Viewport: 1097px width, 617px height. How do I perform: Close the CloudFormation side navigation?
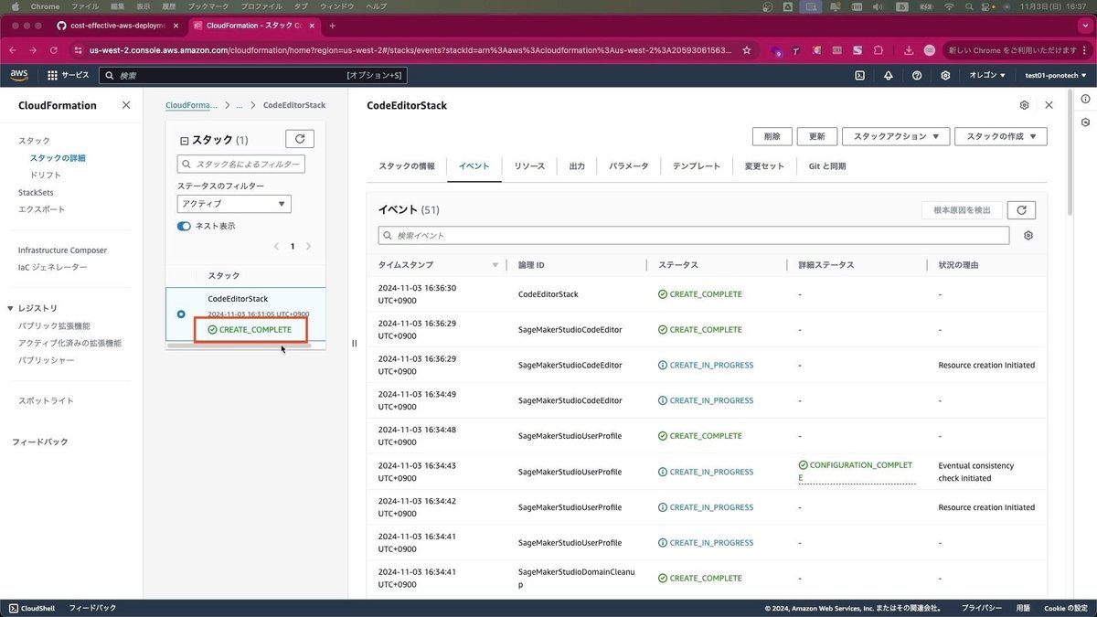tap(125, 105)
